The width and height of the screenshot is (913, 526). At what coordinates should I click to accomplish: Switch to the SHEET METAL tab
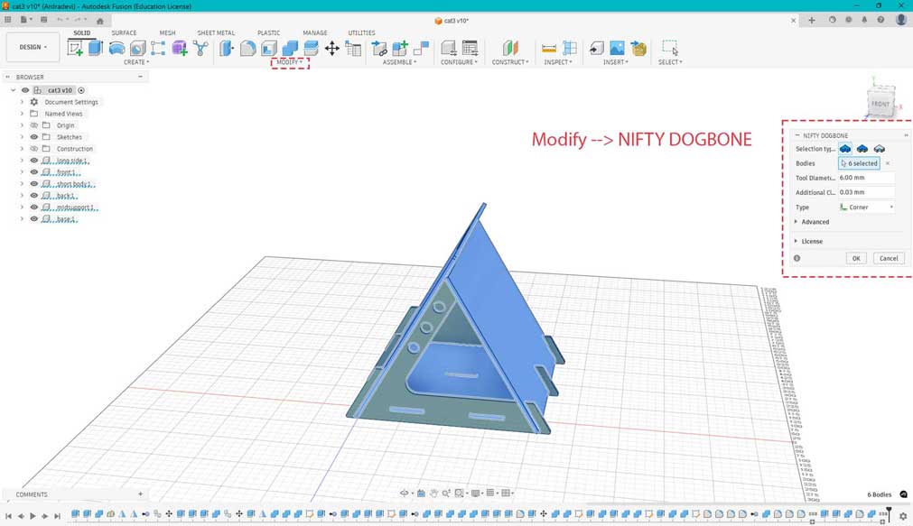click(216, 33)
